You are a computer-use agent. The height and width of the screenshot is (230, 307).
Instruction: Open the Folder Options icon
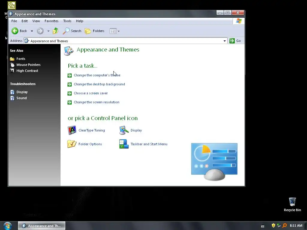point(72,144)
